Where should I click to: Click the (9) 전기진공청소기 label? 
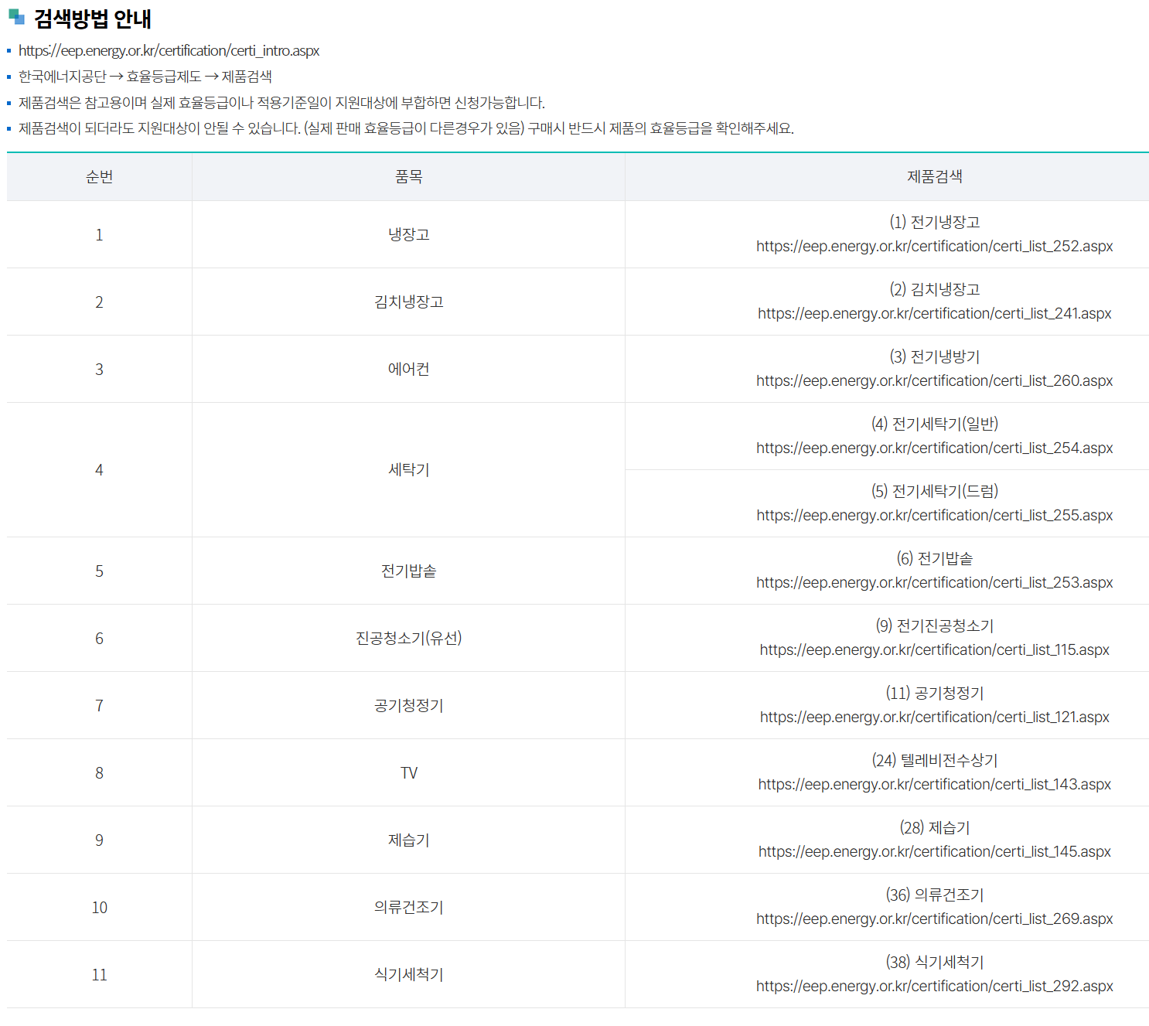pyautogui.click(x=934, y=625)
